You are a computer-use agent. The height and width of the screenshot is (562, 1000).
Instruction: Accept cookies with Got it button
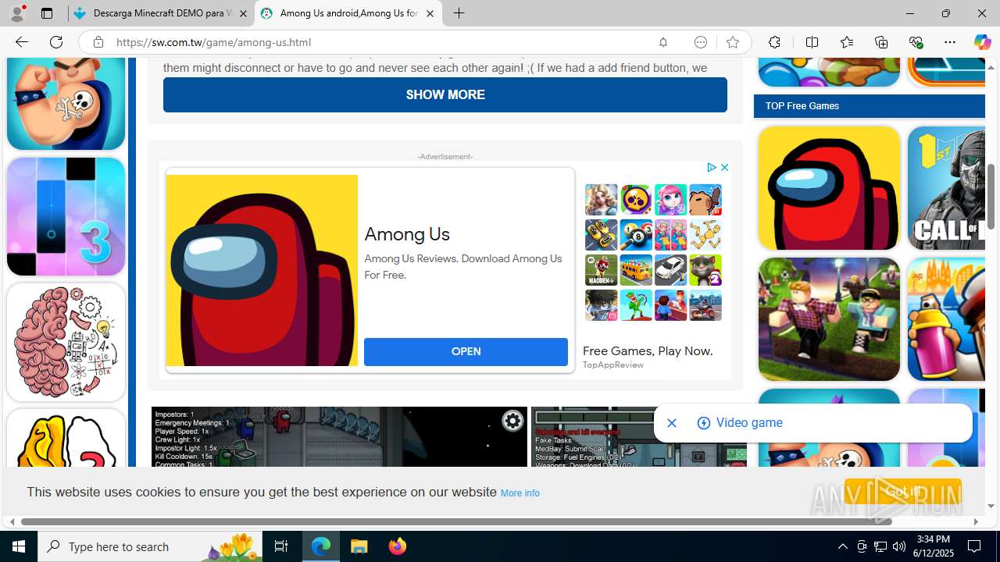coord(902,492)
